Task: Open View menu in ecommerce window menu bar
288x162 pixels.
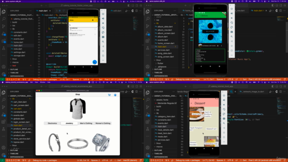Action: point(36,82)
